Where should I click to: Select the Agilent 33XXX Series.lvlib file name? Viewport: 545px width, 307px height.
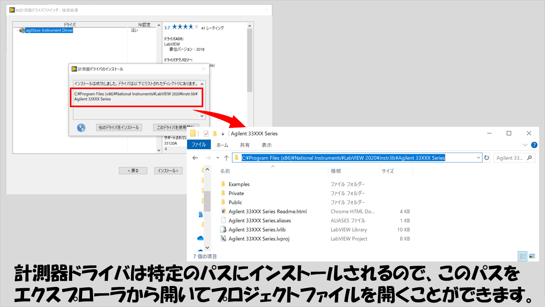pos(257,229)
